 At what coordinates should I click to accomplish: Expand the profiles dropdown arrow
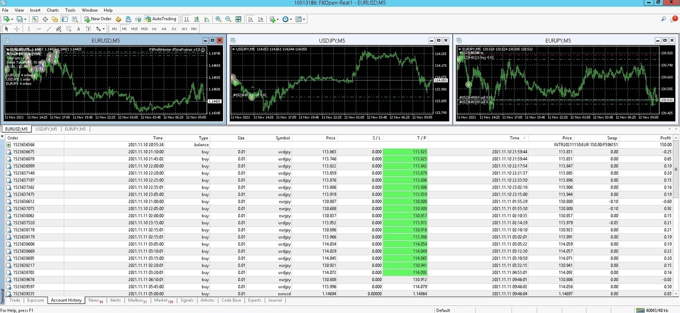[26, 19]
